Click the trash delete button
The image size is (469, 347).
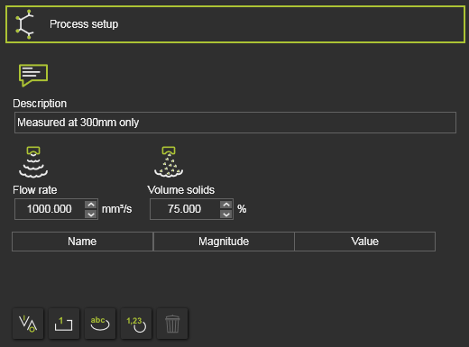click(172, 324)
